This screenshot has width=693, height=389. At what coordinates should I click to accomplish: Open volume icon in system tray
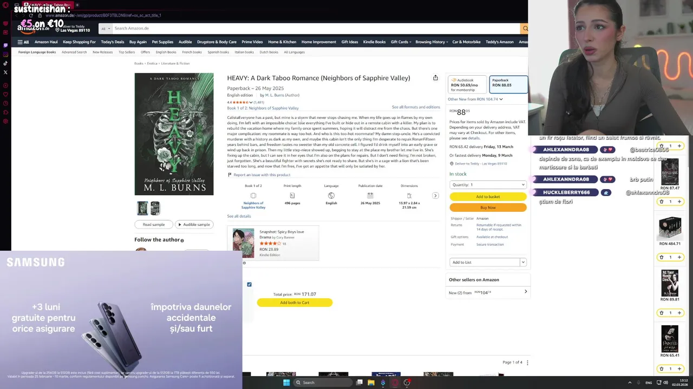pos(665,383)
